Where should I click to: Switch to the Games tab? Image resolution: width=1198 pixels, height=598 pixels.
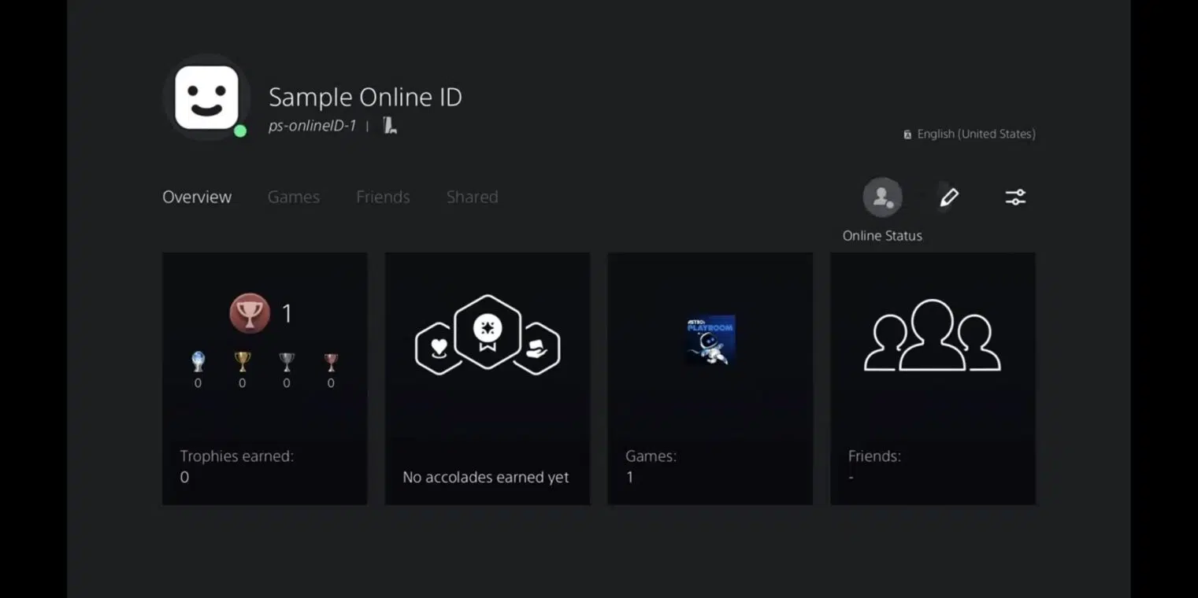coord(293,197)
